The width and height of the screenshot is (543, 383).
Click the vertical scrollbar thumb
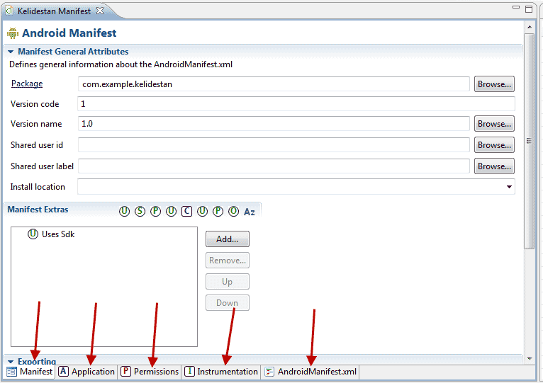click(x=529, y=141)
